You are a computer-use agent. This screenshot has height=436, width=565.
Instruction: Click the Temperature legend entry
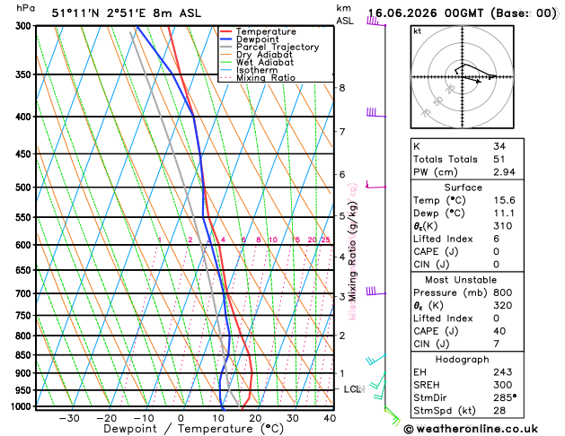pos(259,31)
